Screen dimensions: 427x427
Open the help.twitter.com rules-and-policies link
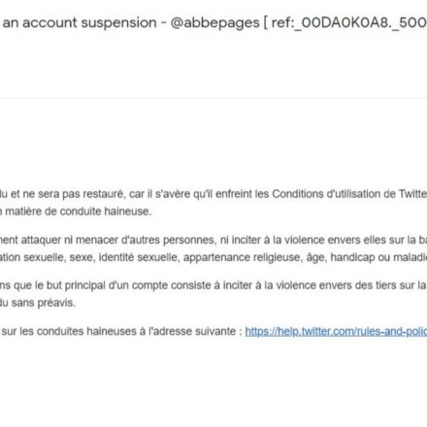[x=336, y=331]
